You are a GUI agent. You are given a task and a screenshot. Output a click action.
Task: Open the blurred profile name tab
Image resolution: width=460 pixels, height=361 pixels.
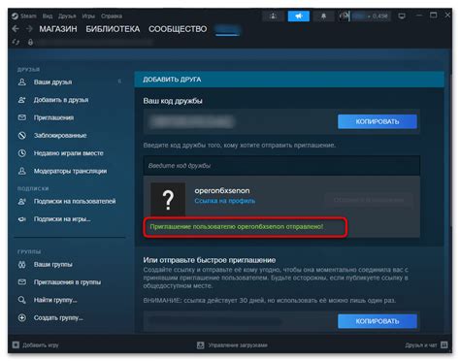pyautogui.click(x=227, y=30)
